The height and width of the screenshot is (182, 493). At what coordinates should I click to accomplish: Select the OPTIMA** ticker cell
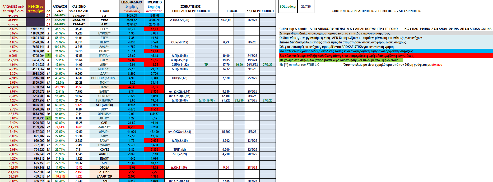pos(104,114)
